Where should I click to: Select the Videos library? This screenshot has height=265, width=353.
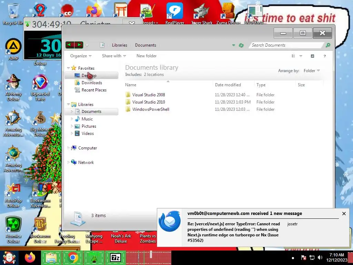click(88, 134)
